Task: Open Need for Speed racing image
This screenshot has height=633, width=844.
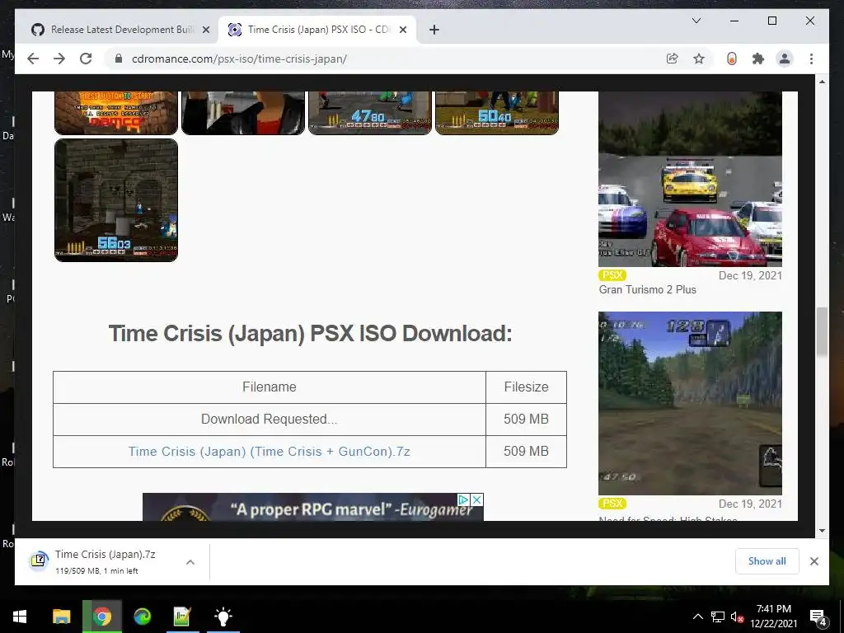Action: click(690, 403)
